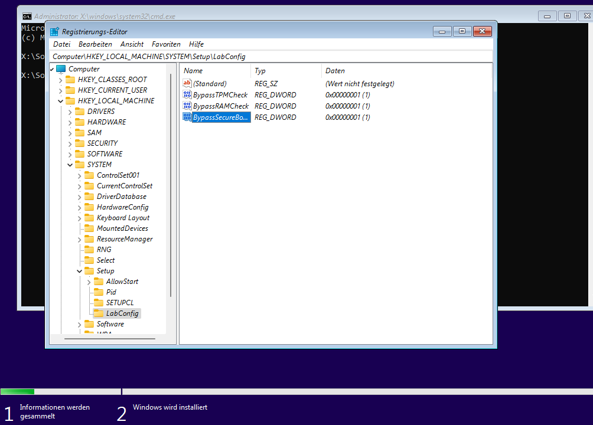This screenshot has height=425, width=593.
Task: Expand the HKEY_CLASSES_ROOT key
Action: 60,80
